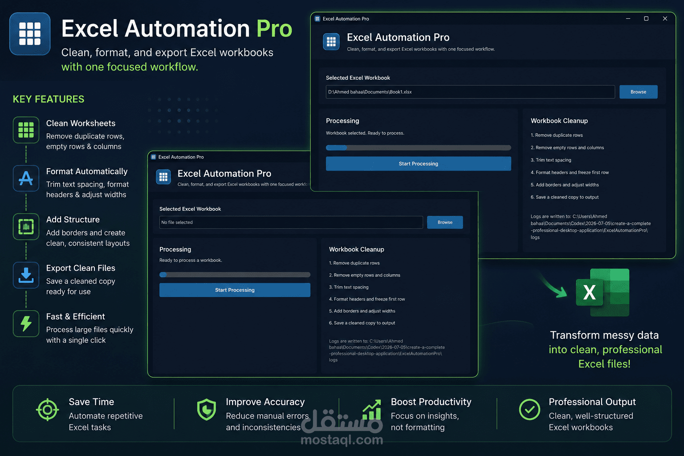Image resolution: width=684 pixels, height=456 pixels.
Task: Click '6. Save a cleaned copy to output' in front window
Action: pyautogui.click(x=362, y=323)
